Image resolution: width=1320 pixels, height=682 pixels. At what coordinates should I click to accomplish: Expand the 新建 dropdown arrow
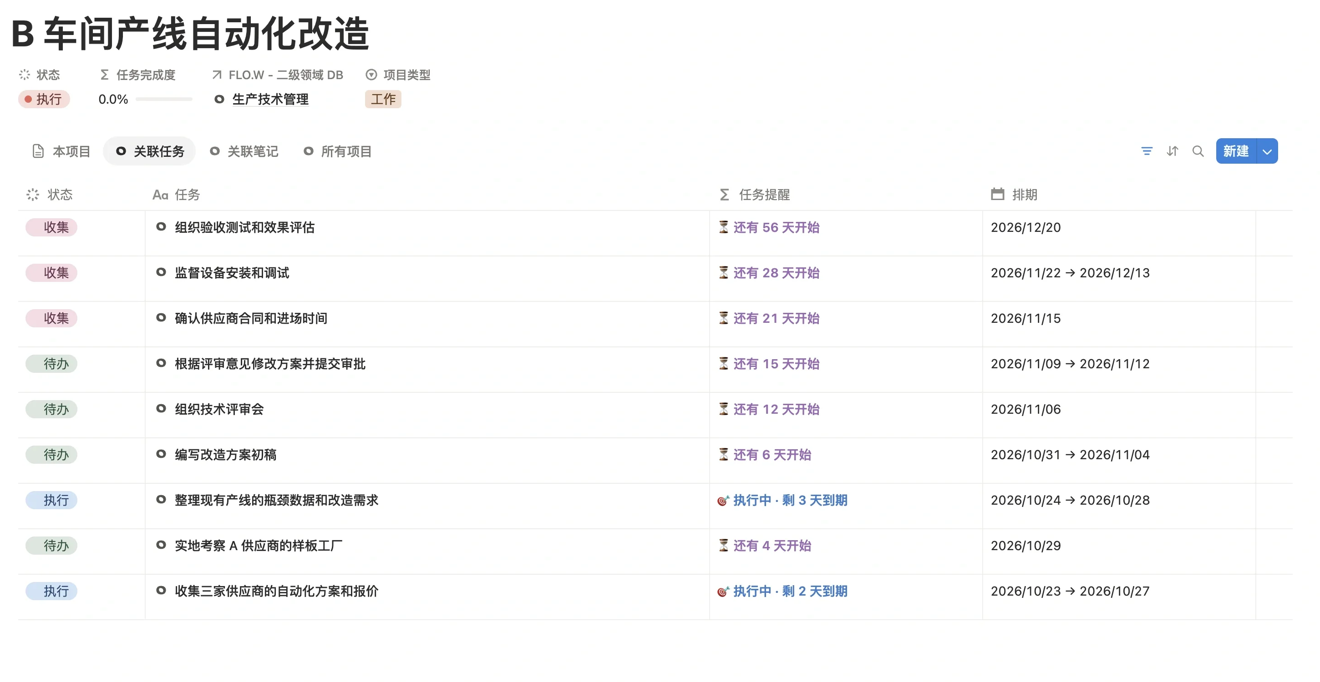pos(1267,151)
